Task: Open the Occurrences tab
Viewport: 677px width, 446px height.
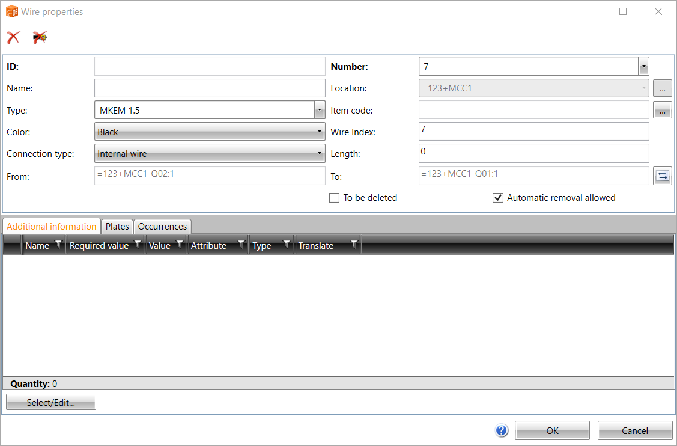Action: [162, 227]
